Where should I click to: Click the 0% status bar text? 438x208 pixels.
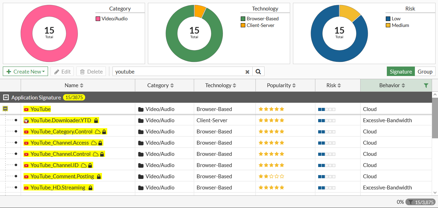(400, 202)
